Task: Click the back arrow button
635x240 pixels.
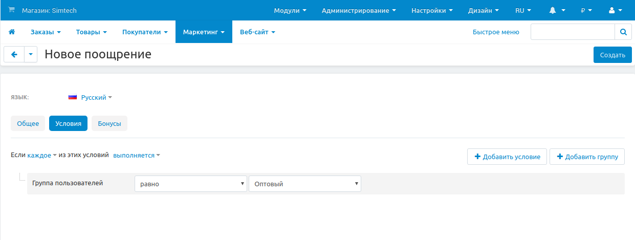Action: click(14, 54)
